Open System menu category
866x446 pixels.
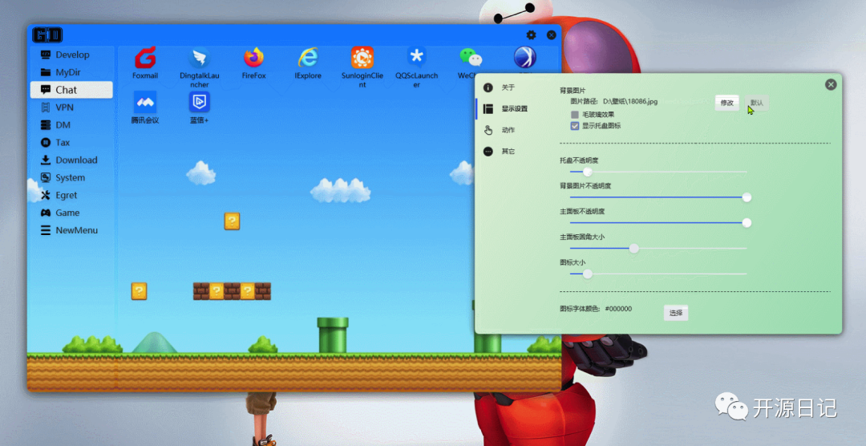point(72,178)
